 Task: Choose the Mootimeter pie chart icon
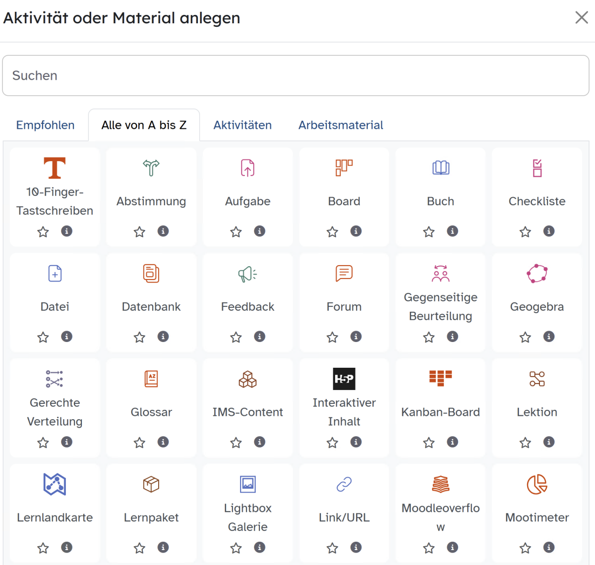(x=537, y=484)
